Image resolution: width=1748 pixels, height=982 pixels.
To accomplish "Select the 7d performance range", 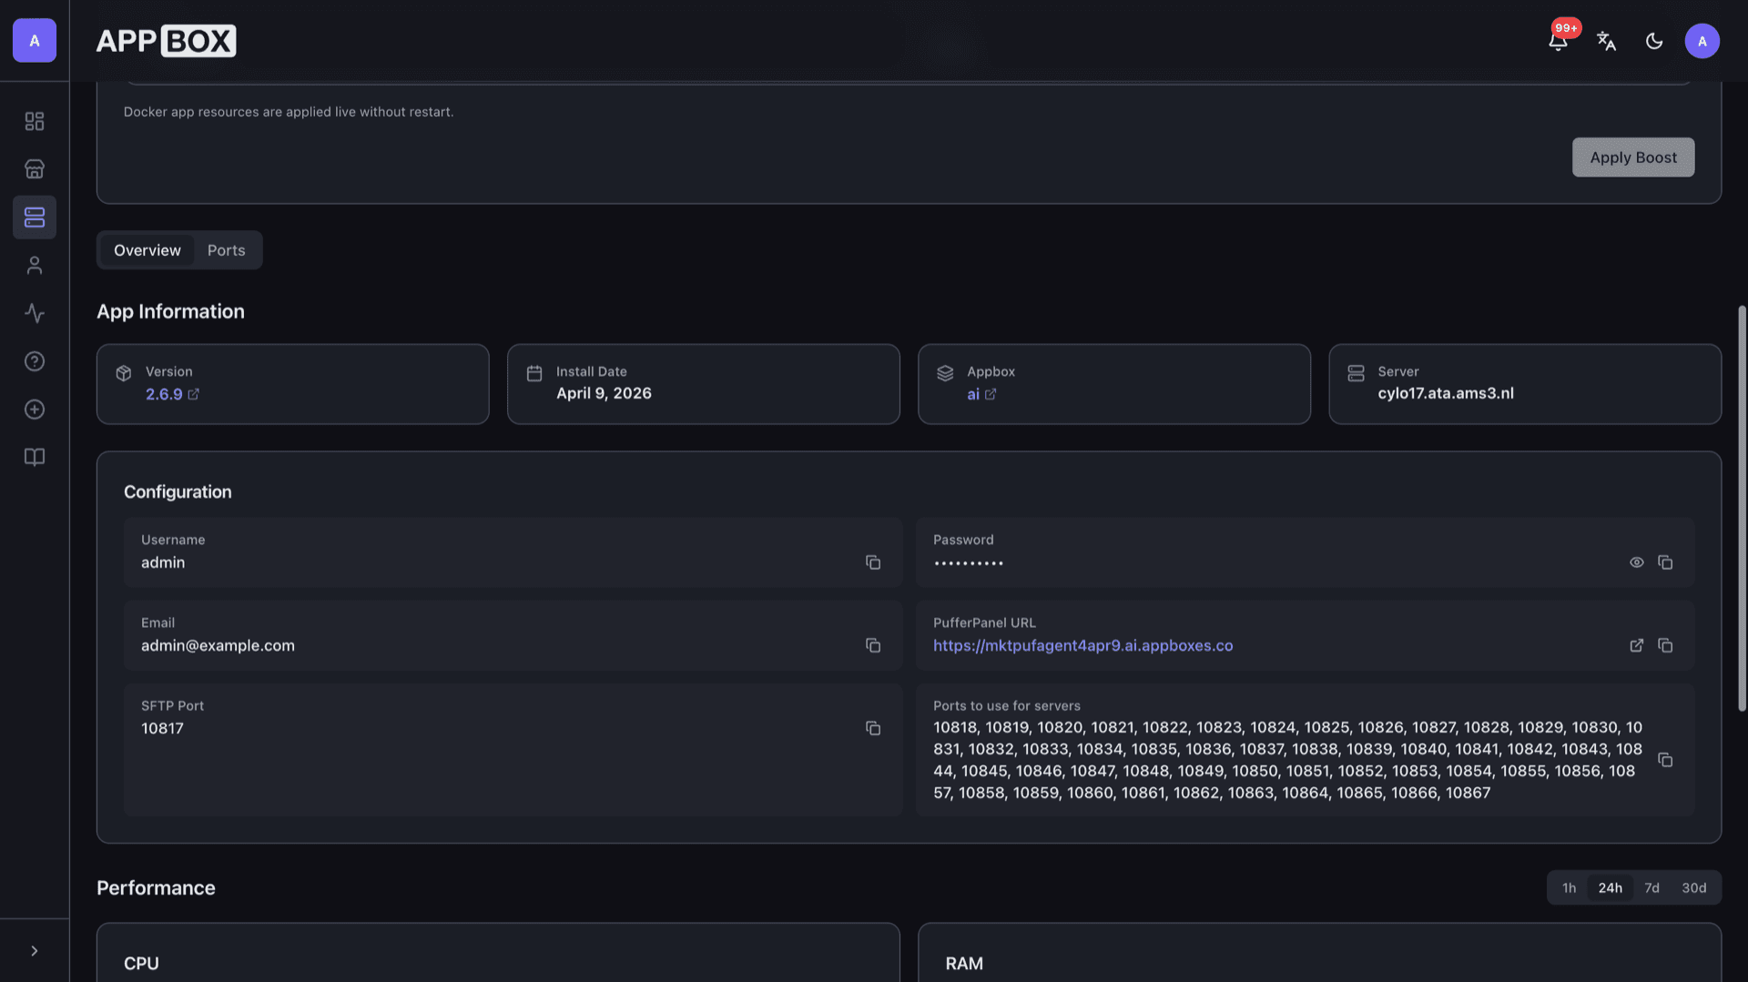I will (x=1651, y=888).
